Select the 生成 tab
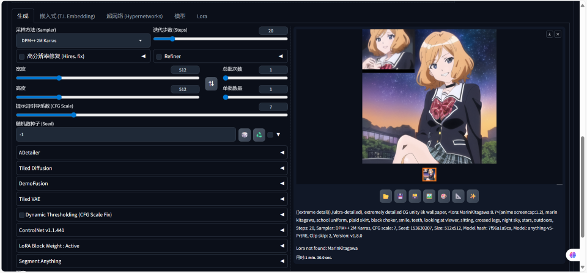This screenshot has height=273, width=587. 23,16
